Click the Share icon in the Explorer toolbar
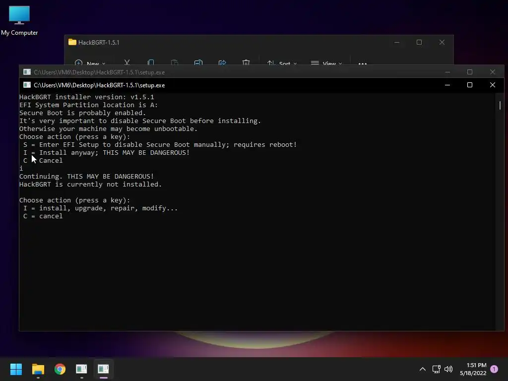The width and height of the screenshot is (508, 381). click(x=222, y=62)
